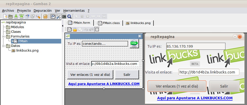Toggle the properties panel with blue shrimp icon

pos(53,16)
